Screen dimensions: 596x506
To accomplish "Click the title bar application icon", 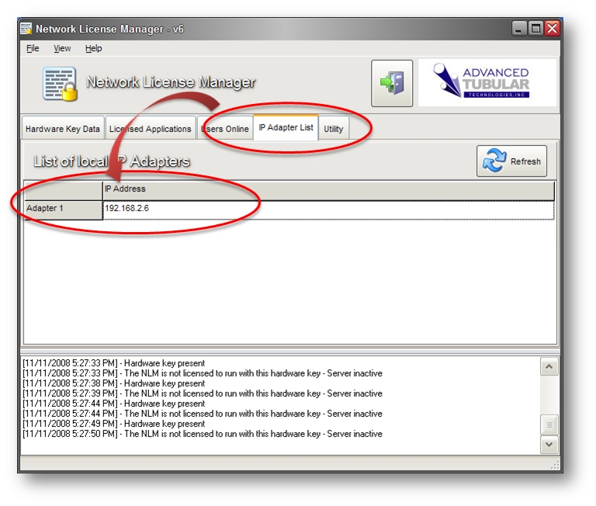I will click(x=26, y=29).
